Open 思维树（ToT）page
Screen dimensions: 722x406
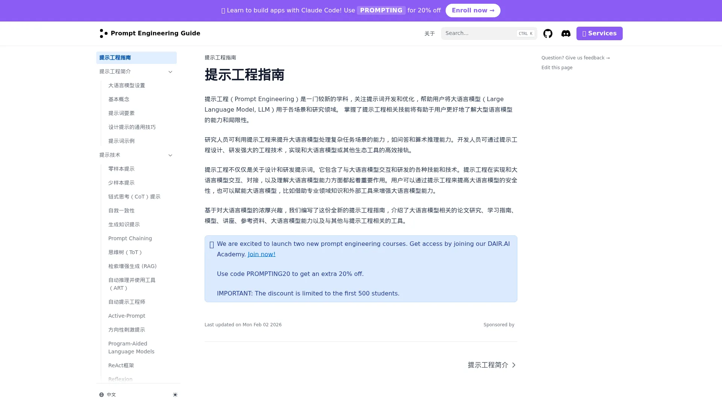(141, 252)
